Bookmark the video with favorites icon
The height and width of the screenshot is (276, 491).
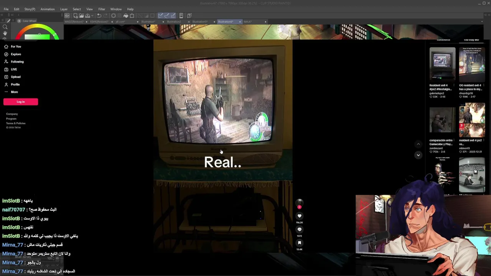pyautogui.click(x=300, y=243)
